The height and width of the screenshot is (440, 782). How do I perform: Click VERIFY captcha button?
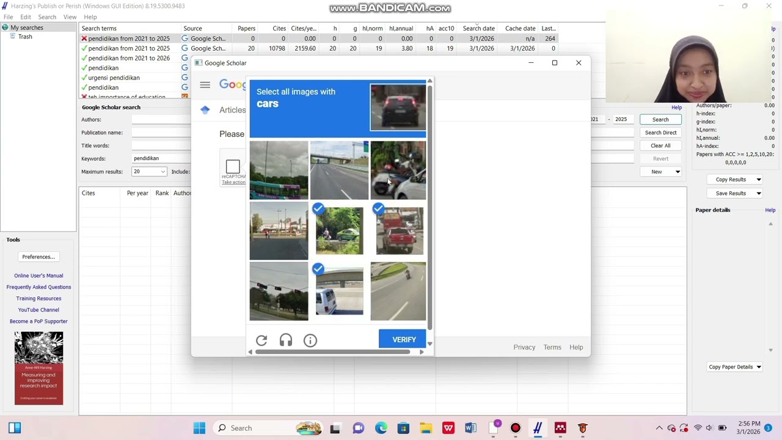point(404,339)
